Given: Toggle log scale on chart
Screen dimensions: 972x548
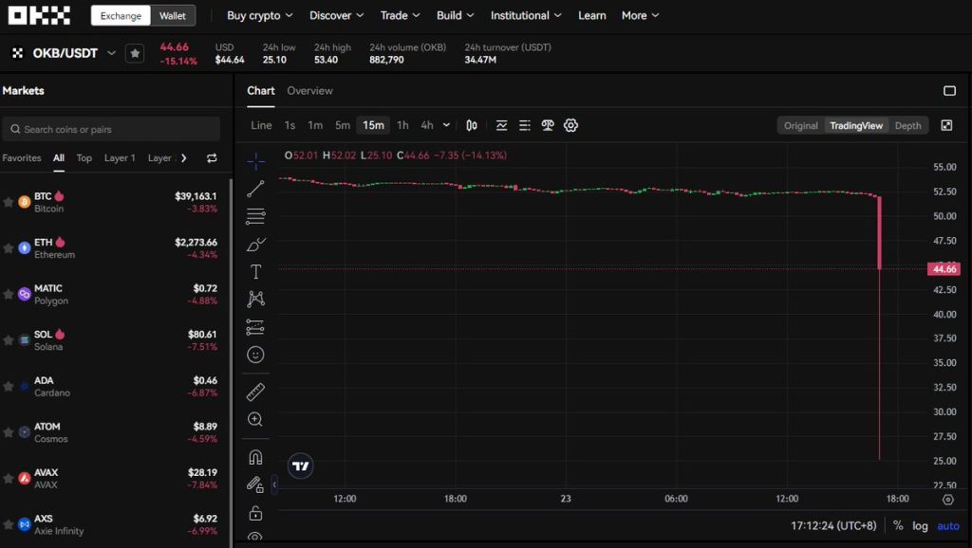Looking at the screenshot, I should click(920, 525).
